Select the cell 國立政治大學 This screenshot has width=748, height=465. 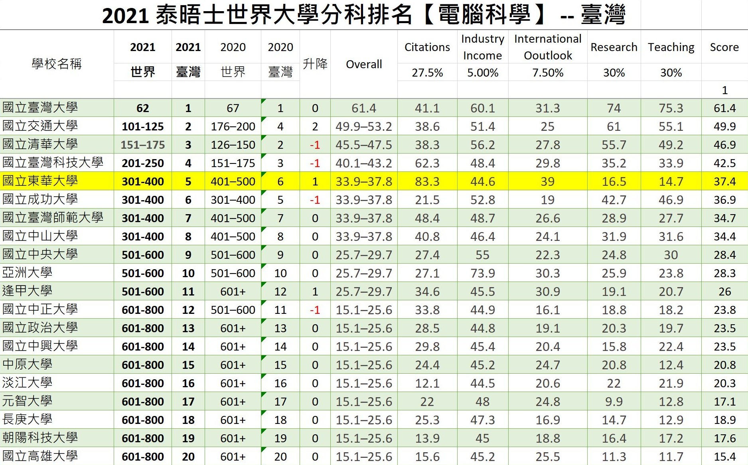point(57,328)
